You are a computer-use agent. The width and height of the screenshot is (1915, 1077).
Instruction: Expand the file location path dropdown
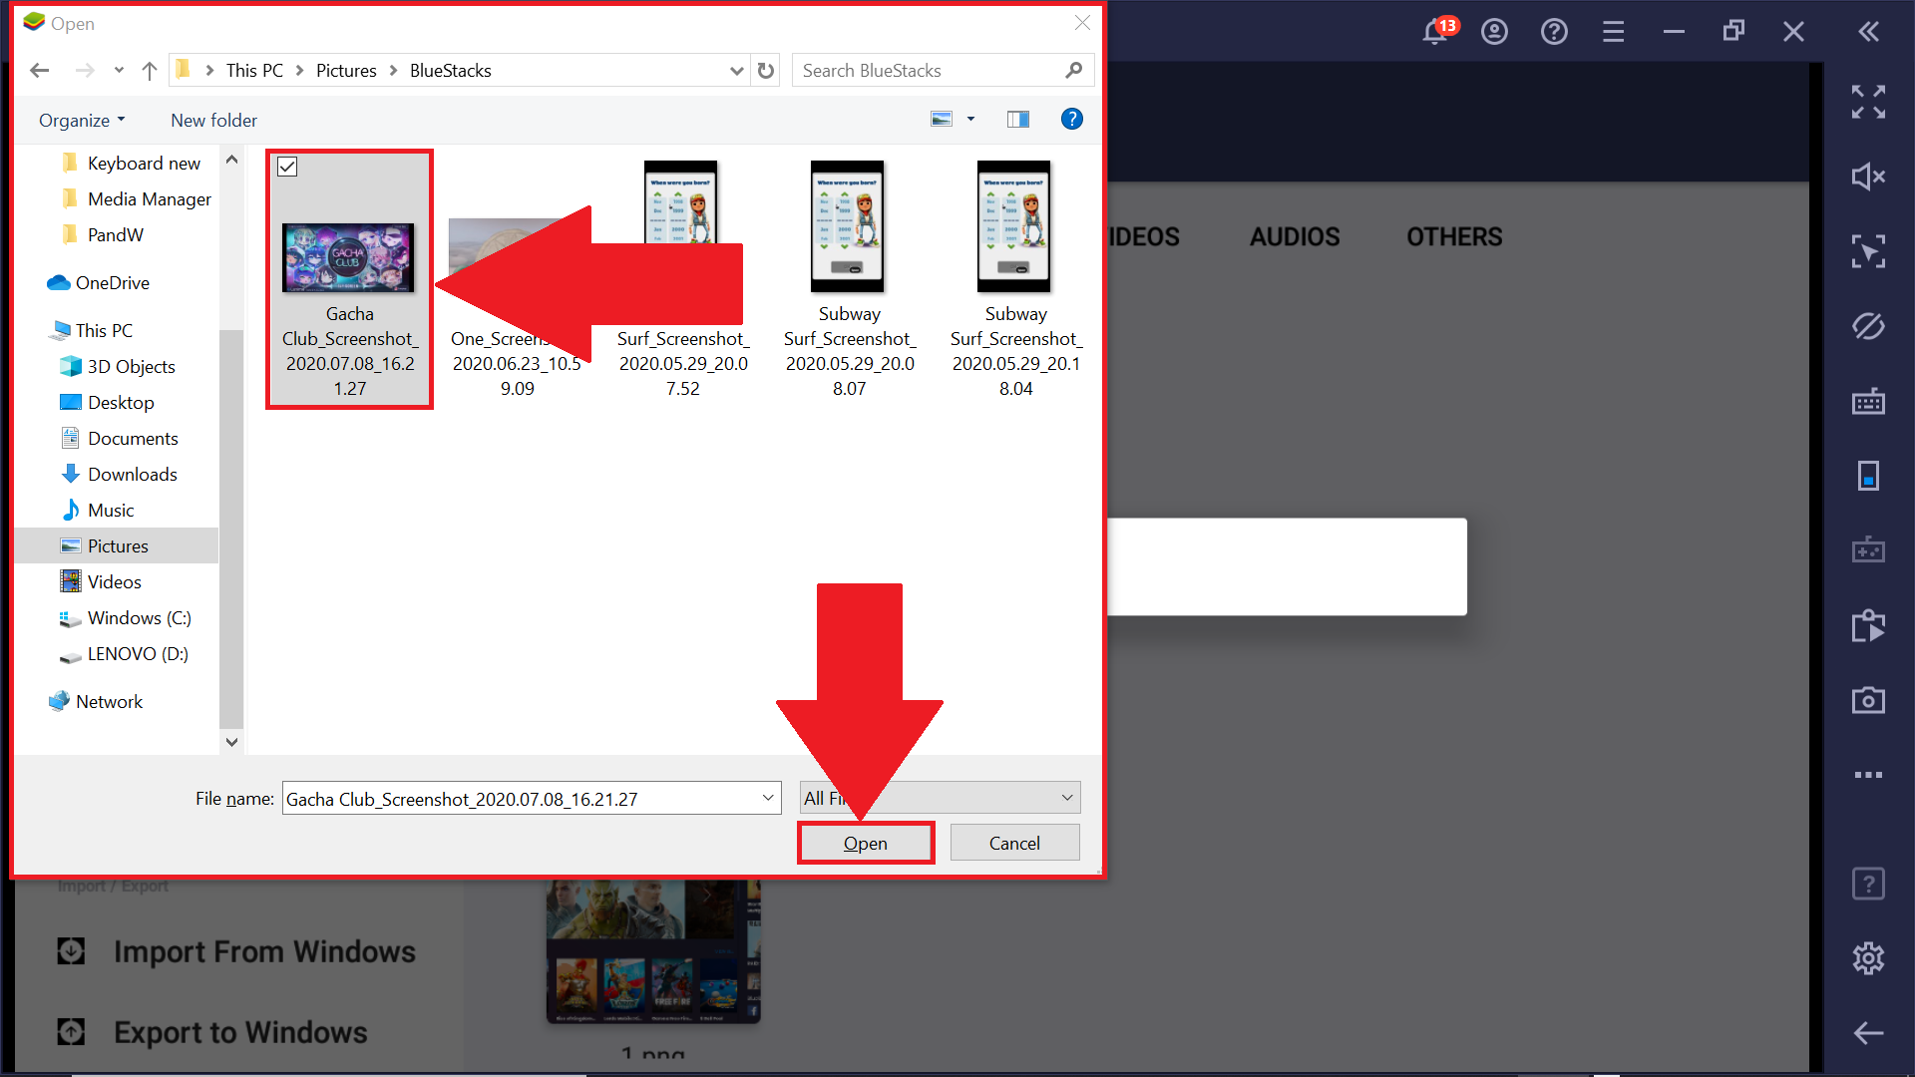point(731,70)
